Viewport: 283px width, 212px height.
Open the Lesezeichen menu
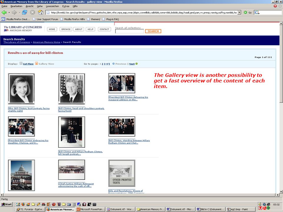pos(52,6)
